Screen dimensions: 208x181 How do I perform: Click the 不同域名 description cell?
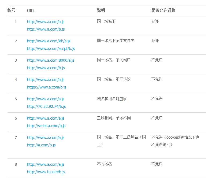(104, 164)
